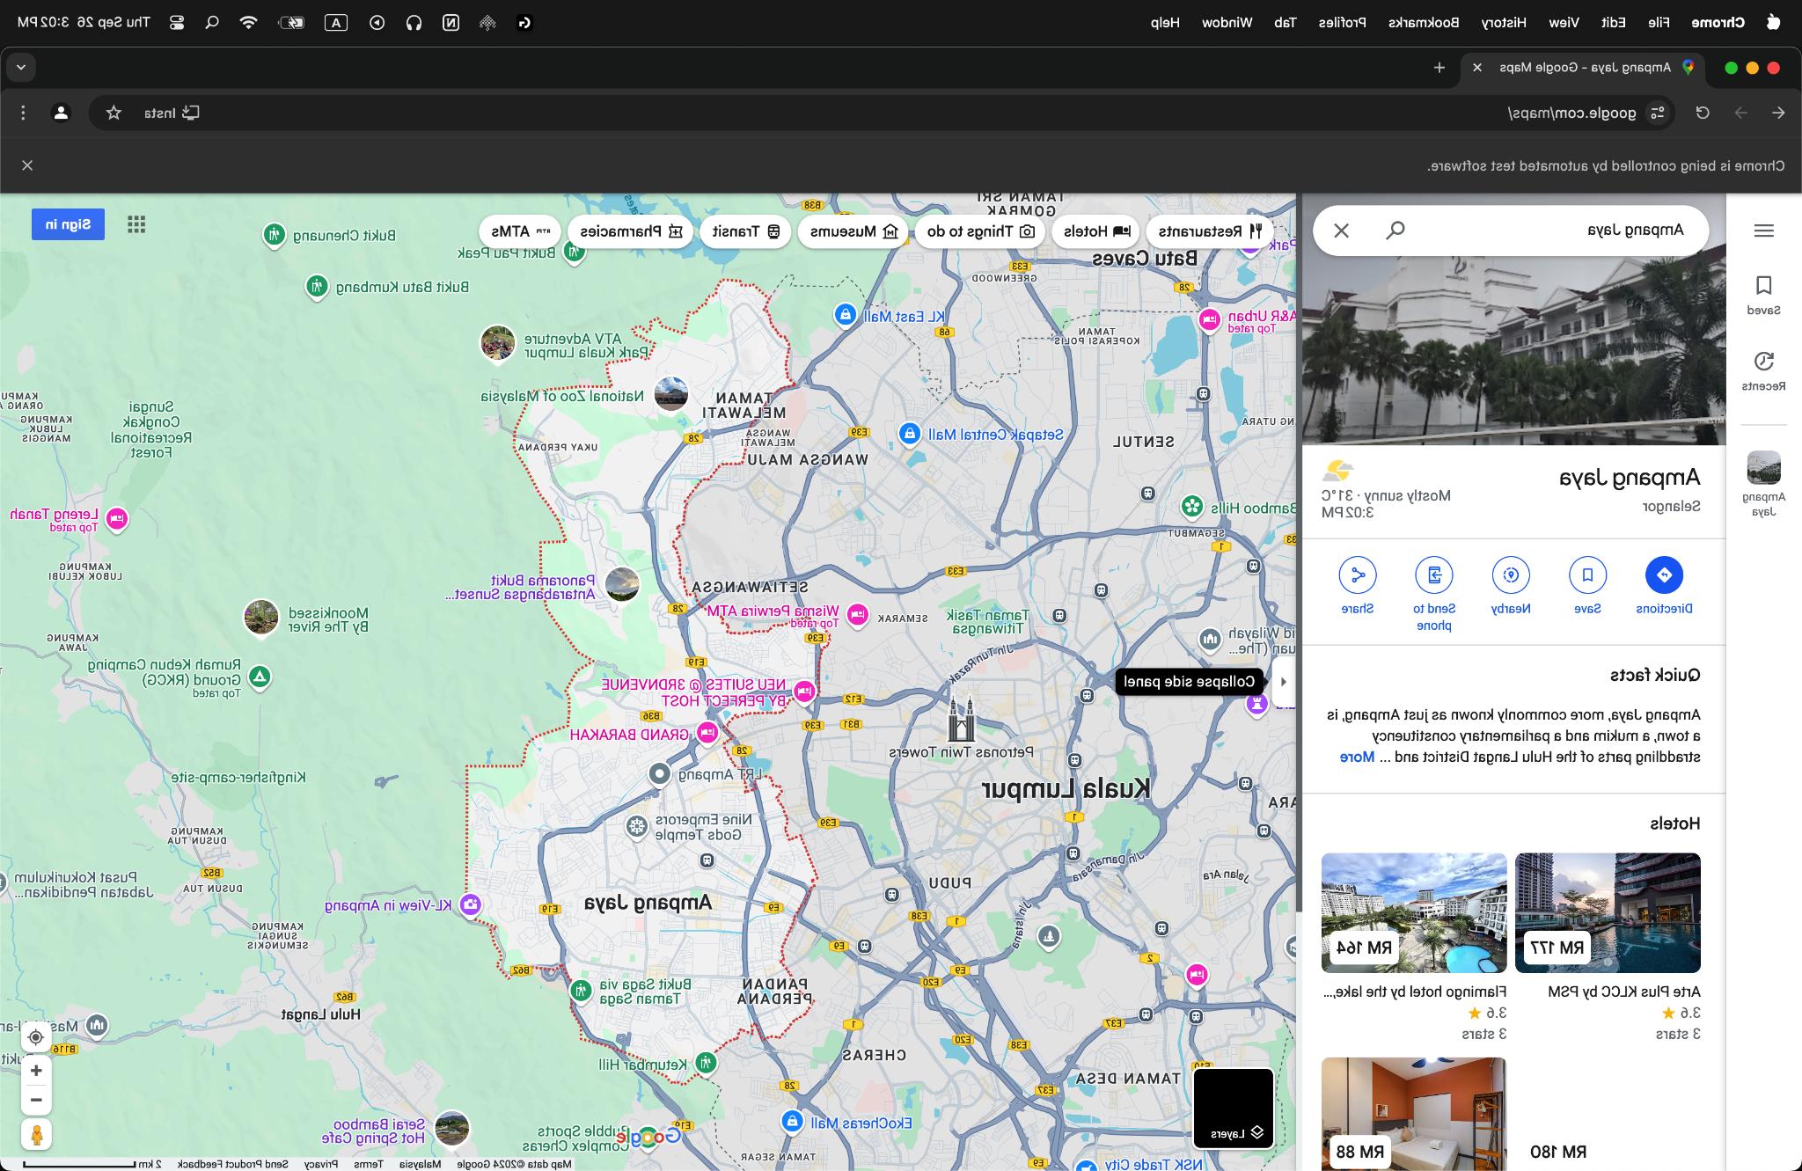Click the search magnifier in Maps search box
This screenshot has height=1171, width=1802.
[x=1395, y=231]
